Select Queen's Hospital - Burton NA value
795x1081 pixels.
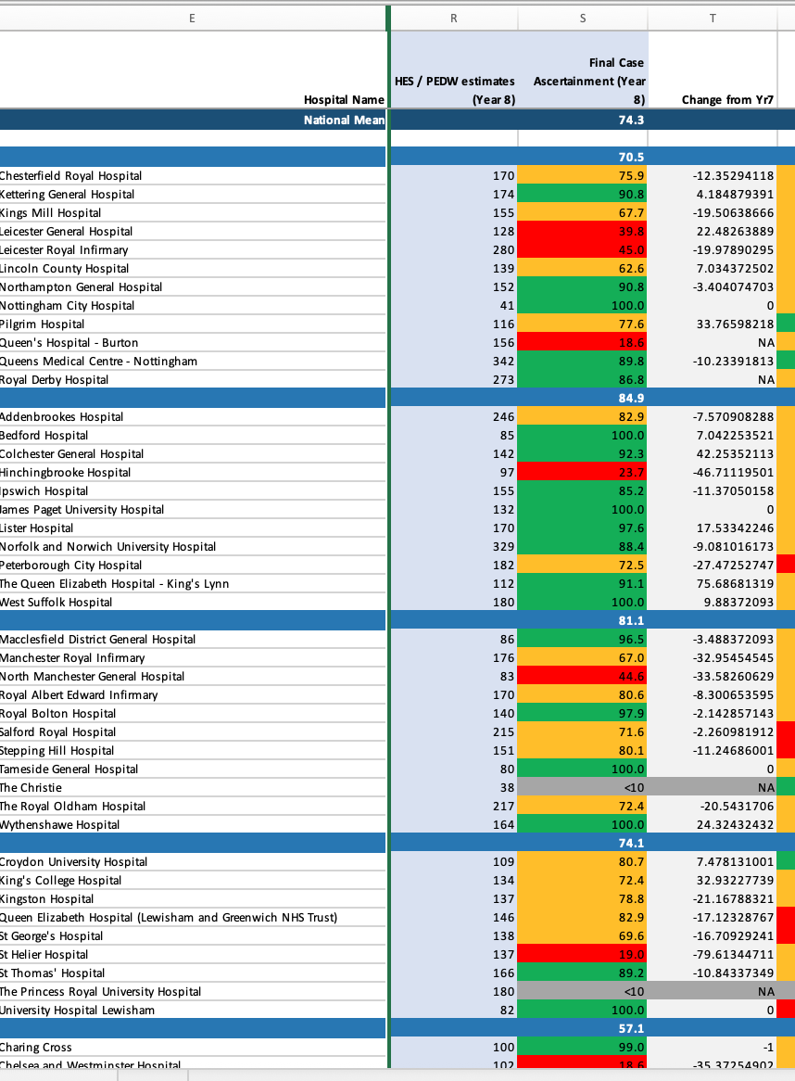coord(712,342)
